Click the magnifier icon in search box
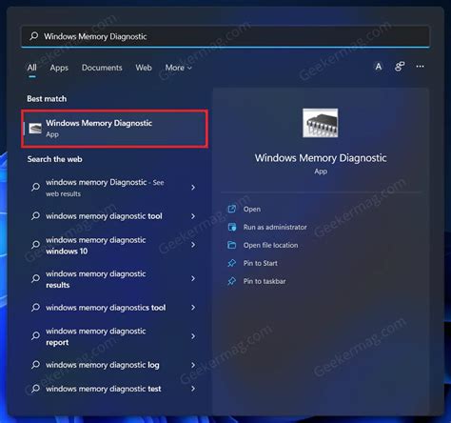451x423 pixels. [x=33, y=36]
